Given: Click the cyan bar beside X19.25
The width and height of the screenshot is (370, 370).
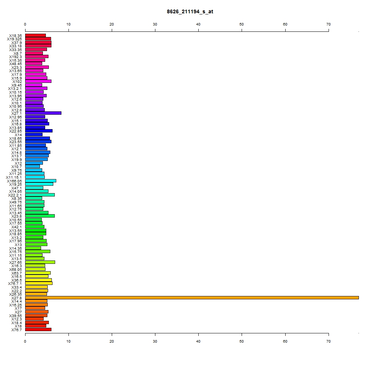Looking at the screenshot, I should pos(39,184).
